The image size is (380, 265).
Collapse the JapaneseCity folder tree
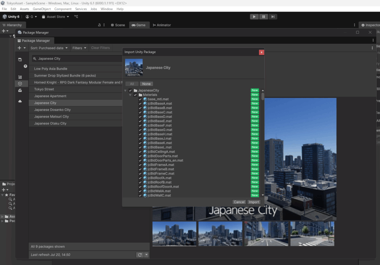[x=125, y=90]
